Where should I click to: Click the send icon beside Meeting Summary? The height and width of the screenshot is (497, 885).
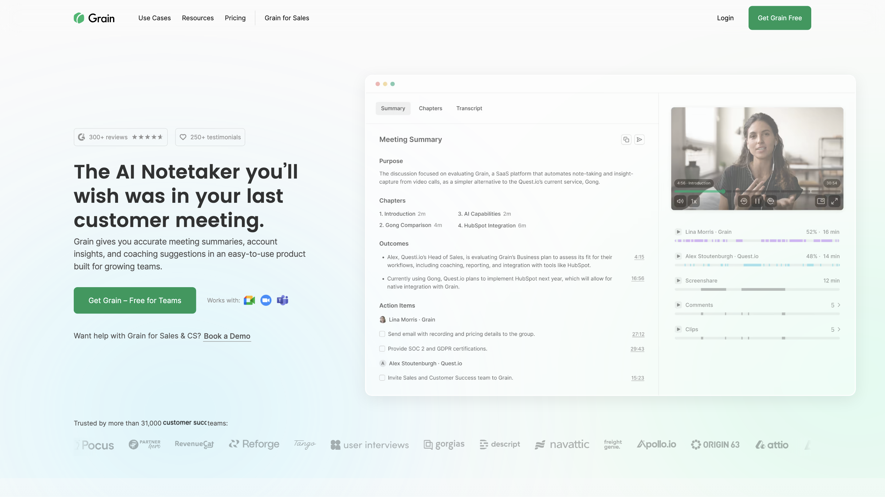pos(639,140)
